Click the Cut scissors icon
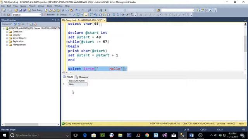248x139 pixels. [x=63, y=10]
